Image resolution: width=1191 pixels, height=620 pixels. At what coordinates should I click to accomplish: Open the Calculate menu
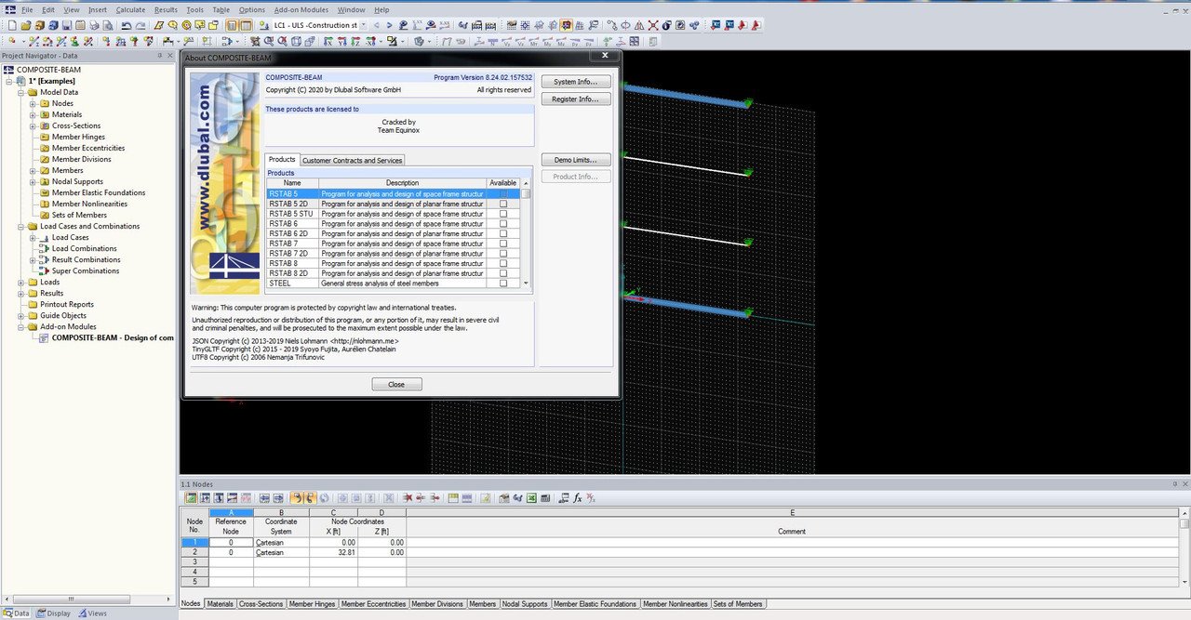tap(130, 9)
